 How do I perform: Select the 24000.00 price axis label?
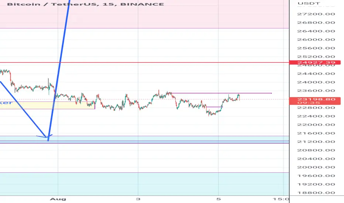tap(316, 82)
